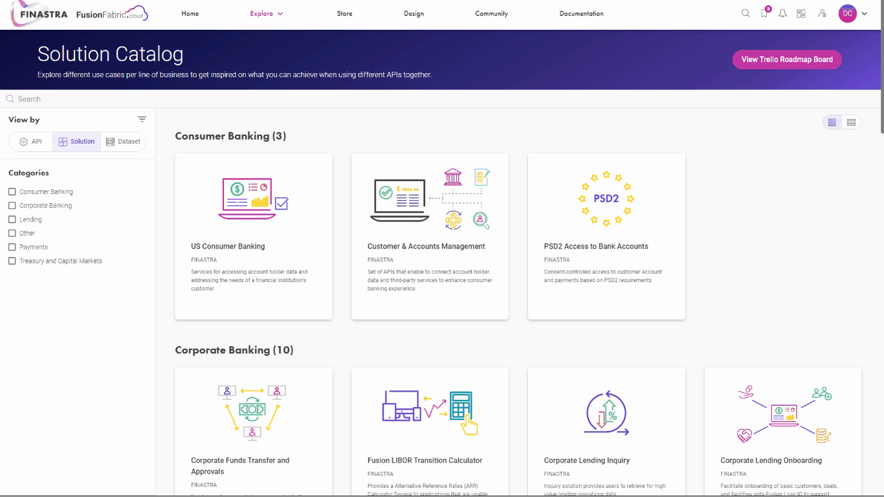Click the user management icon in header
The width and height of the screenshot is (884, 497).
point(822,13)
